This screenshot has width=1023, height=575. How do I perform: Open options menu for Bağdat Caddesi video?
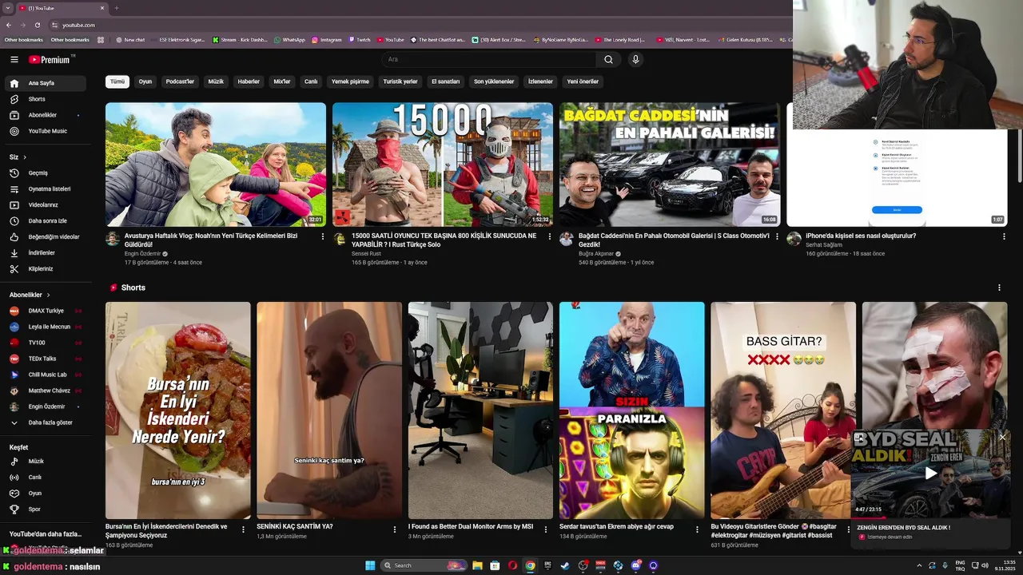click(777, 236)
